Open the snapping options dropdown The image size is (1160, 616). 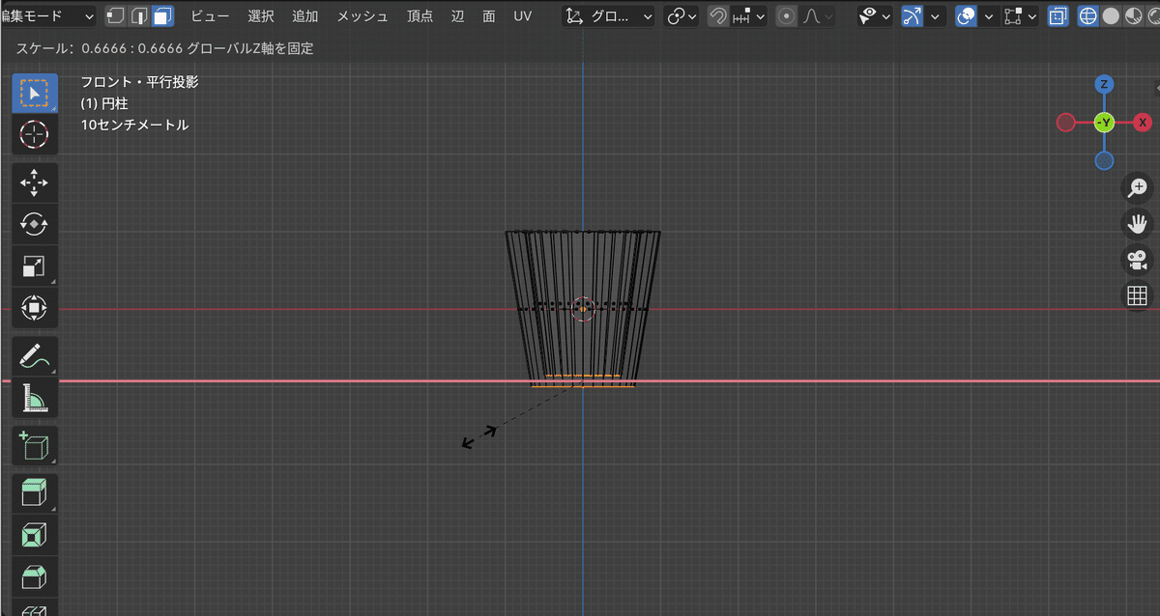click(749, 16)
